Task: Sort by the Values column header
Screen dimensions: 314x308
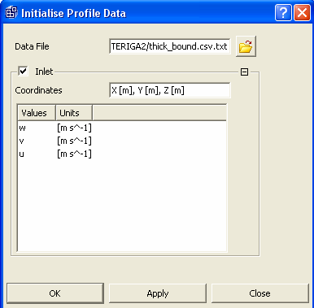Action: (x=37, y=113)
